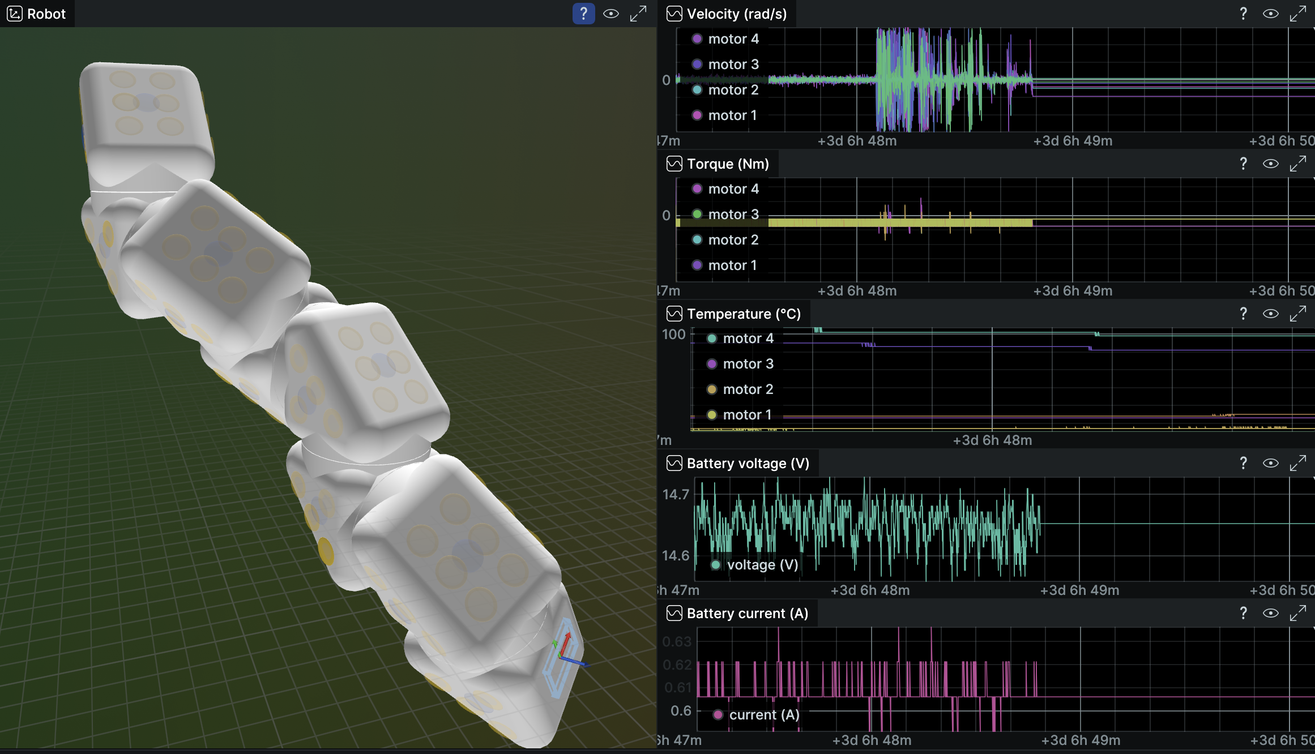Image resolution: width=1315 pixels, height=754 pixels.
Task: Click the Battery voltage panel chart icon
Action: click(674, 463)
